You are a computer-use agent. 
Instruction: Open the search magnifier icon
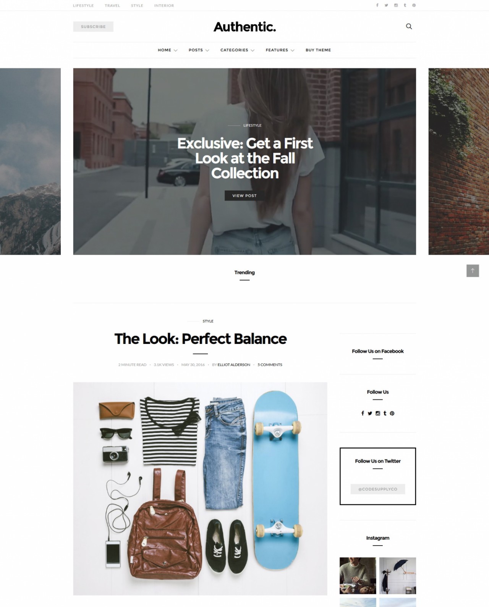pos(409,26)
